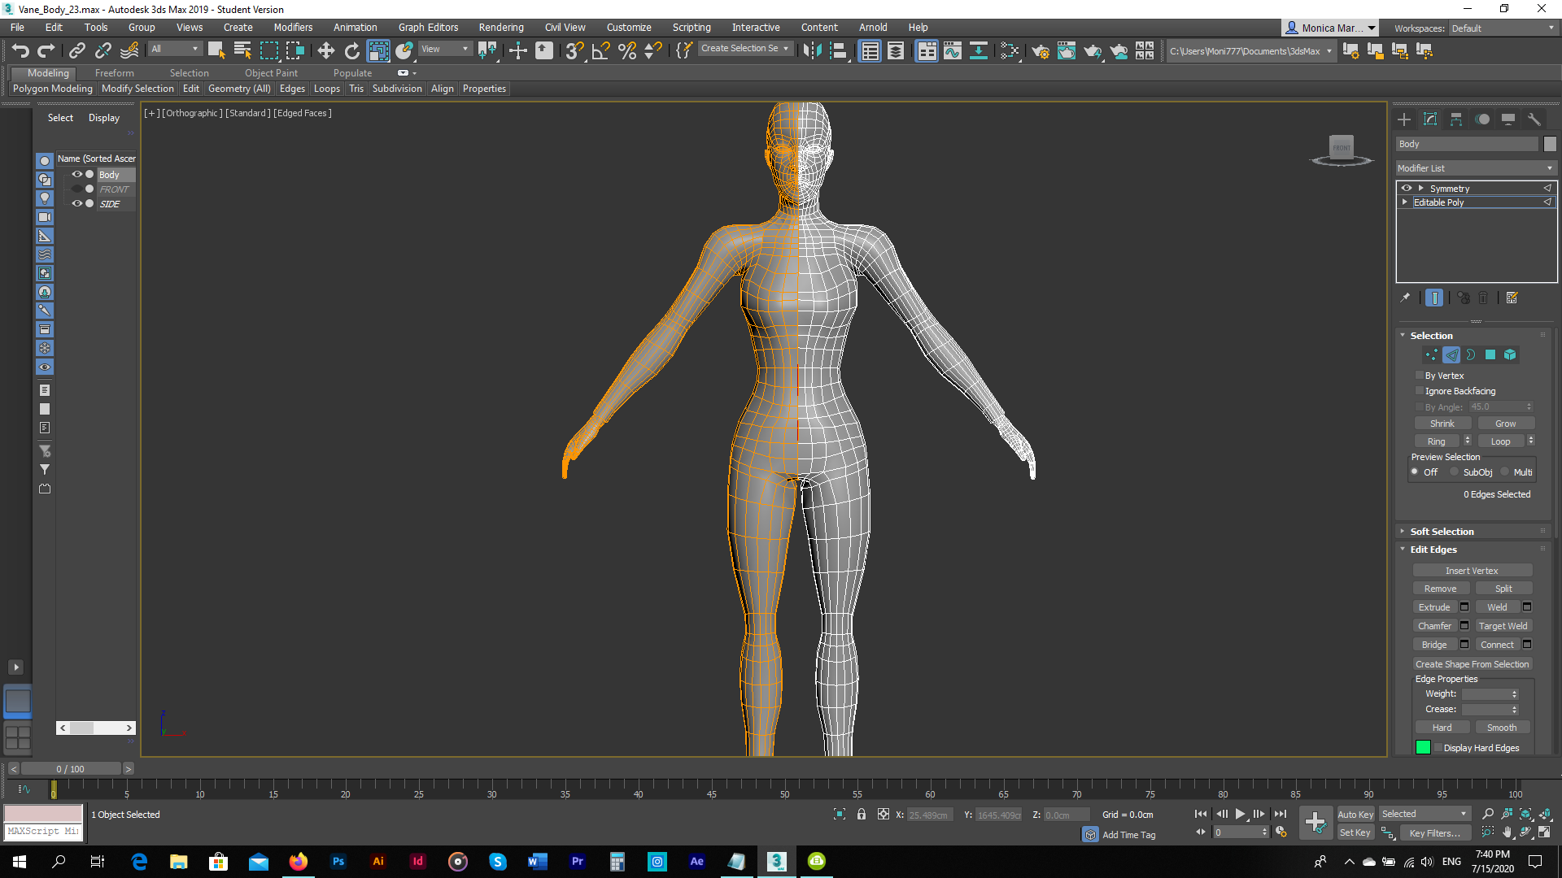Screen dimensions: 1562x878
Task: Open the Utilities wrench panel
Action: (x=1534, y=120)
